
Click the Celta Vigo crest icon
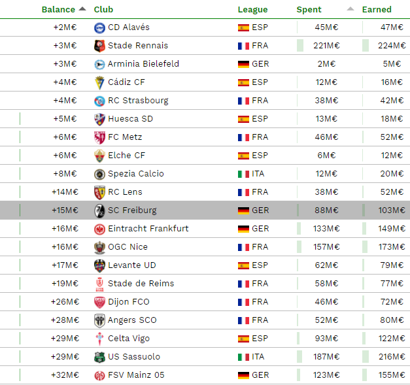(x=99, y=339)
